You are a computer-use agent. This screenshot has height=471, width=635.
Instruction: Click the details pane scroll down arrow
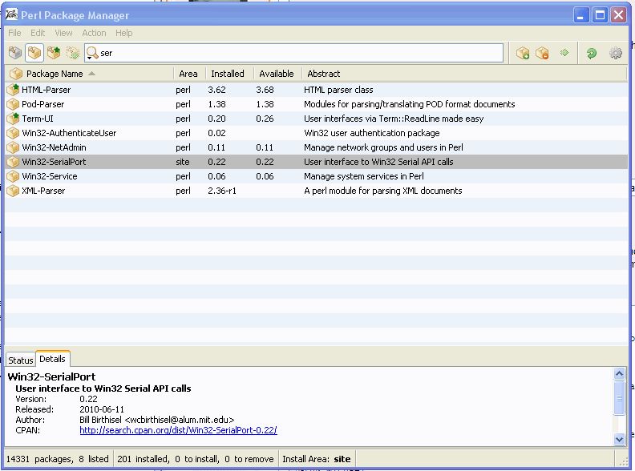click(619, 439)
